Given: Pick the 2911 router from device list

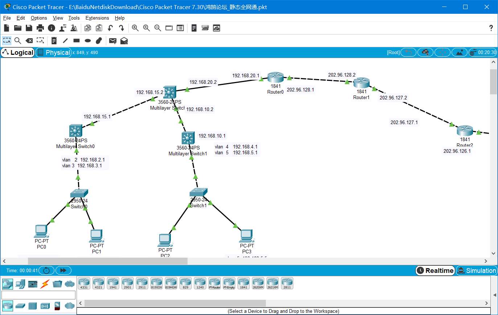Looking at the screenshot, I should 142,283.
